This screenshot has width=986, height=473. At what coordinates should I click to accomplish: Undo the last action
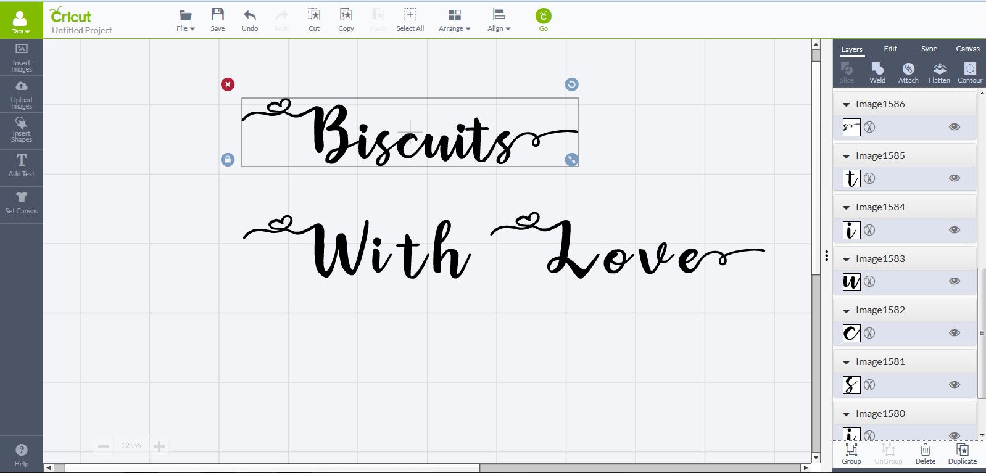tap(250, 20)
